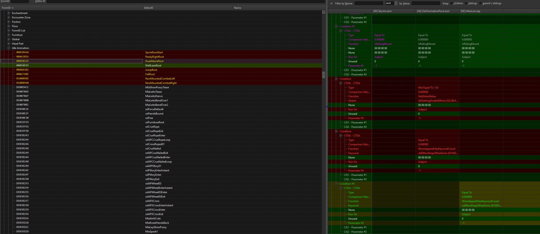Screen dimensions: 540x234
Task: Select the MiaLeitoDance record row
Action: [161, 96]
